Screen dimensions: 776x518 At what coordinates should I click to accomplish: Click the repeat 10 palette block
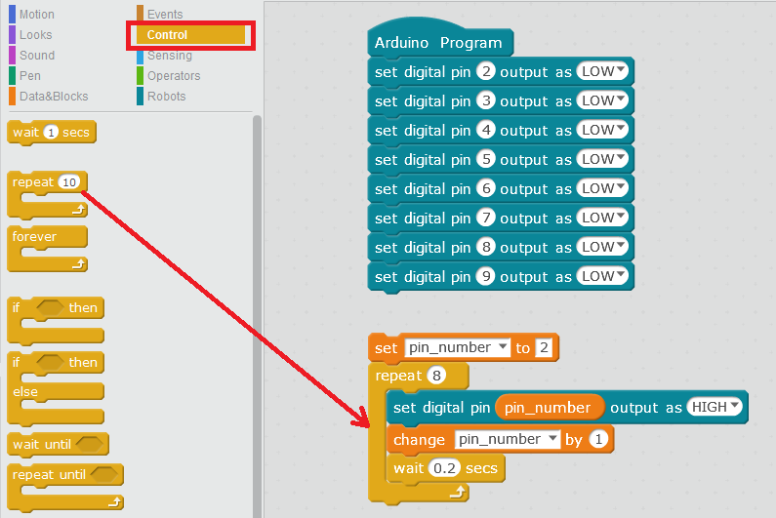[x=48, y=194]
